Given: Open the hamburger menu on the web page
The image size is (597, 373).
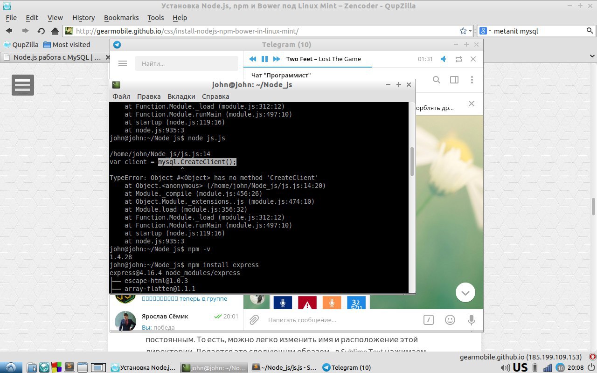Looking at the screenshot, I should (x=22, y=85).
